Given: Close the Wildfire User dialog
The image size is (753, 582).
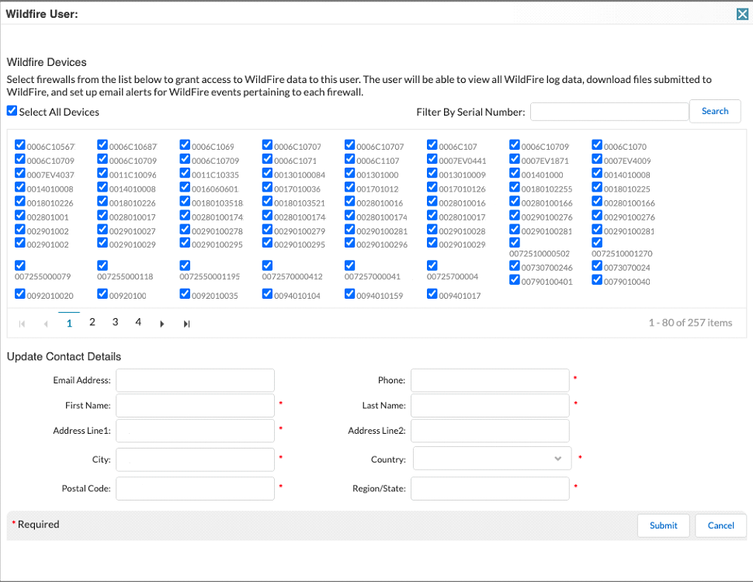Looking at the screenshot, I should point(742,13).
